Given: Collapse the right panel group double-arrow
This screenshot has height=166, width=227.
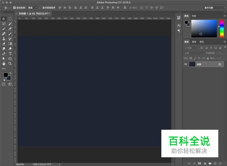Looking at the screenshot, I should coord(225,12).
